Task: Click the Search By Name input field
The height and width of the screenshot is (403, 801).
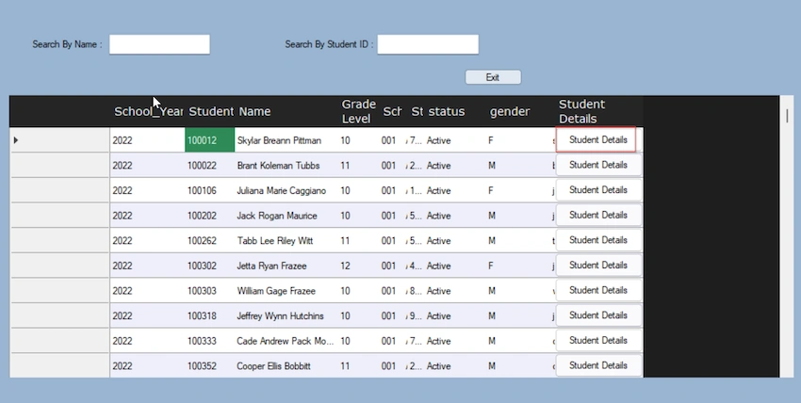Action: (x=159, y=44)
